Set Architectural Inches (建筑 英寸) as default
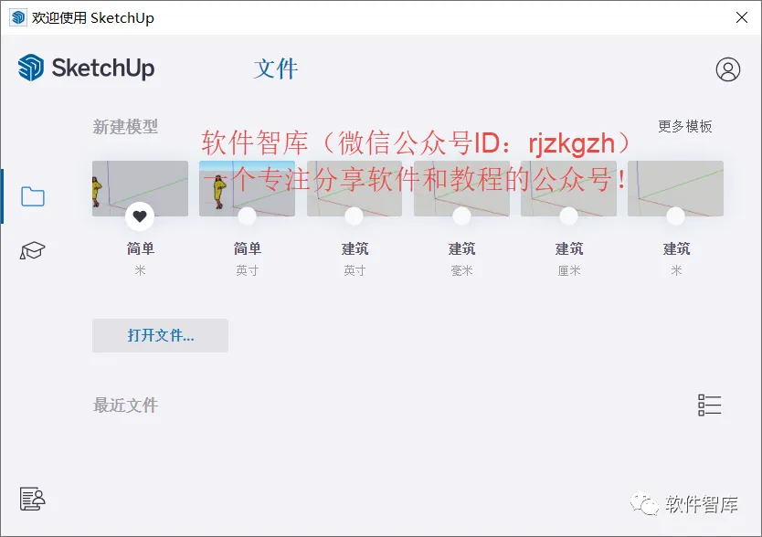 (355, 216)
